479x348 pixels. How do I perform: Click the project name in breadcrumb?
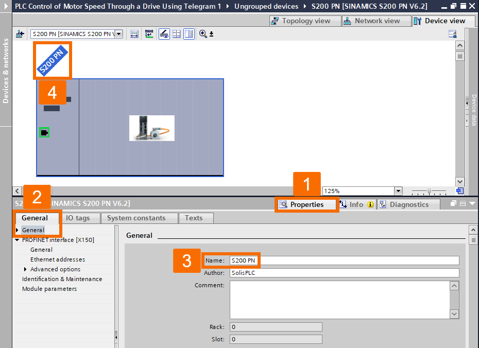tap(118, 6)
